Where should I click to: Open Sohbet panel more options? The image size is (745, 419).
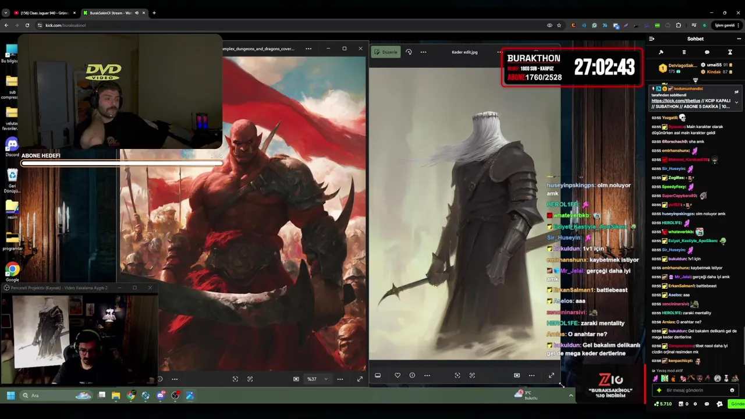coord(739,39)
